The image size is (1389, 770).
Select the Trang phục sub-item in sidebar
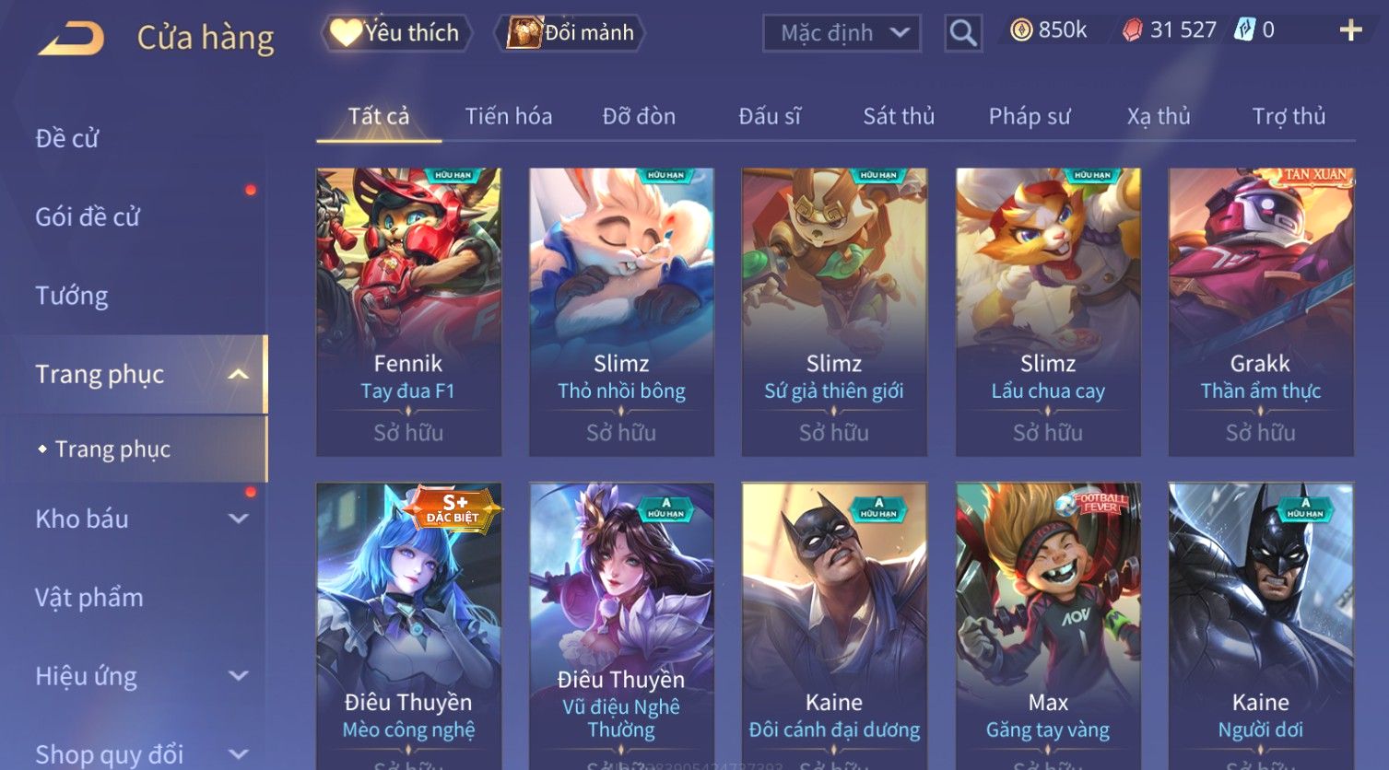(112, 449)
